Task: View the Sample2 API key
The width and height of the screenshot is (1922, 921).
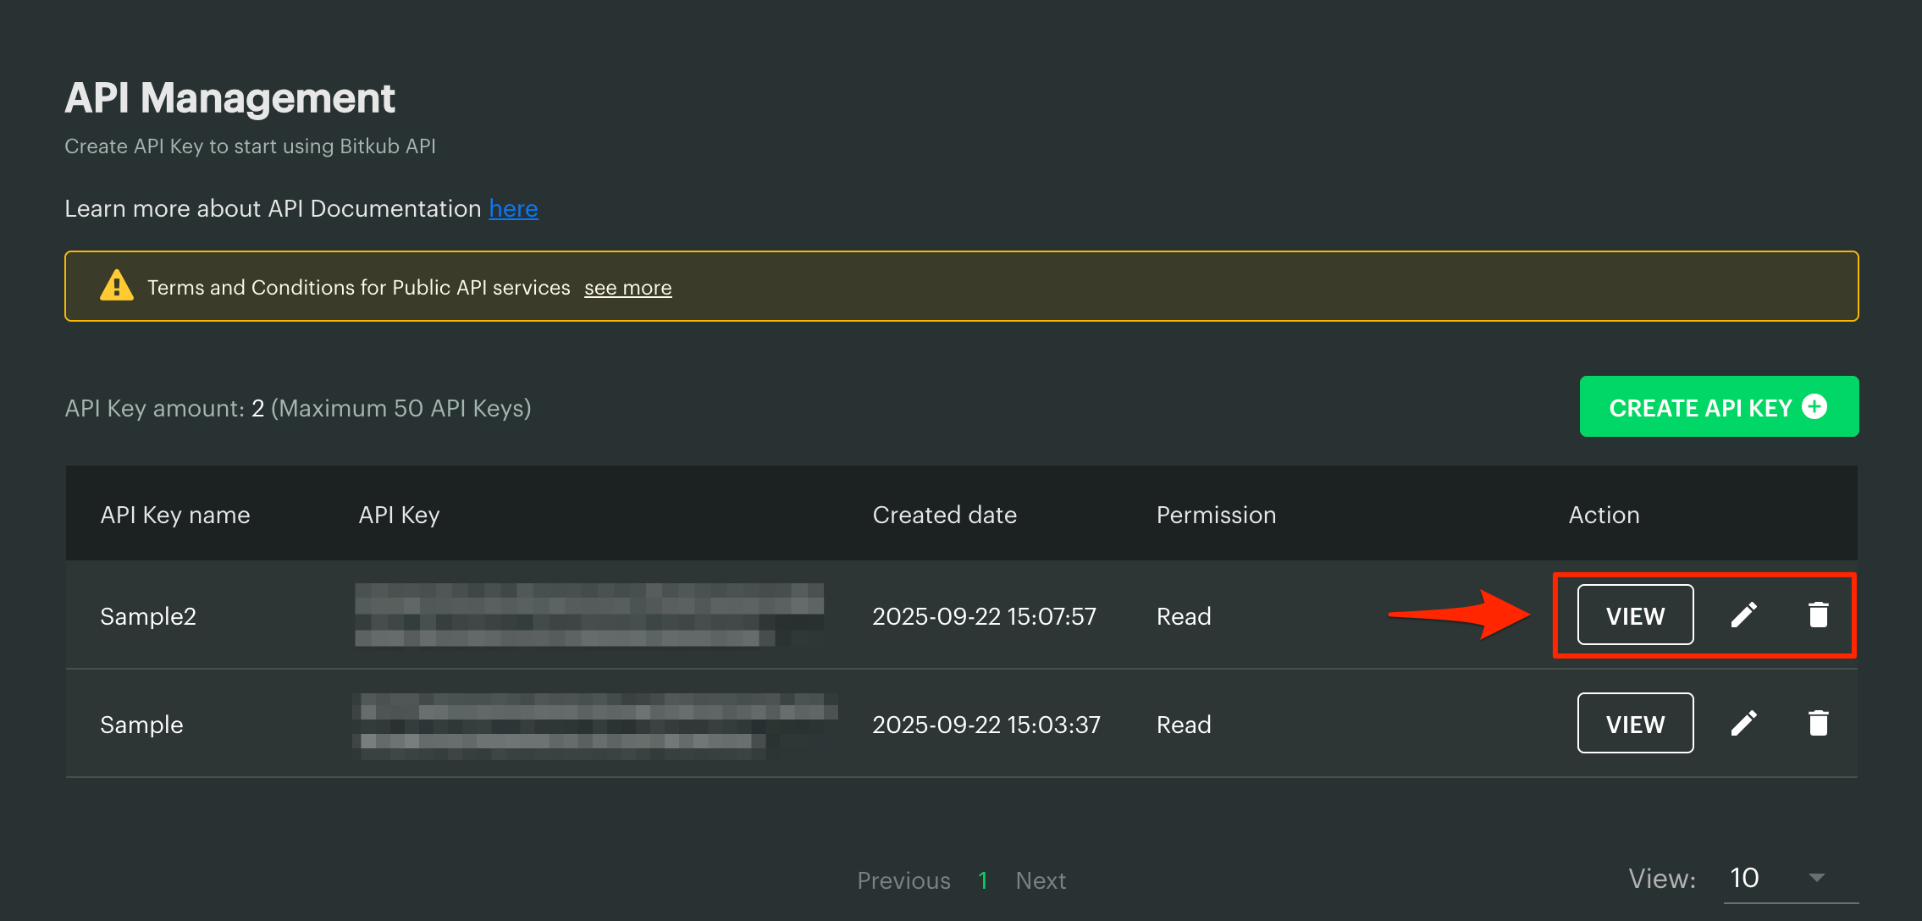Action: (1635, 615)
